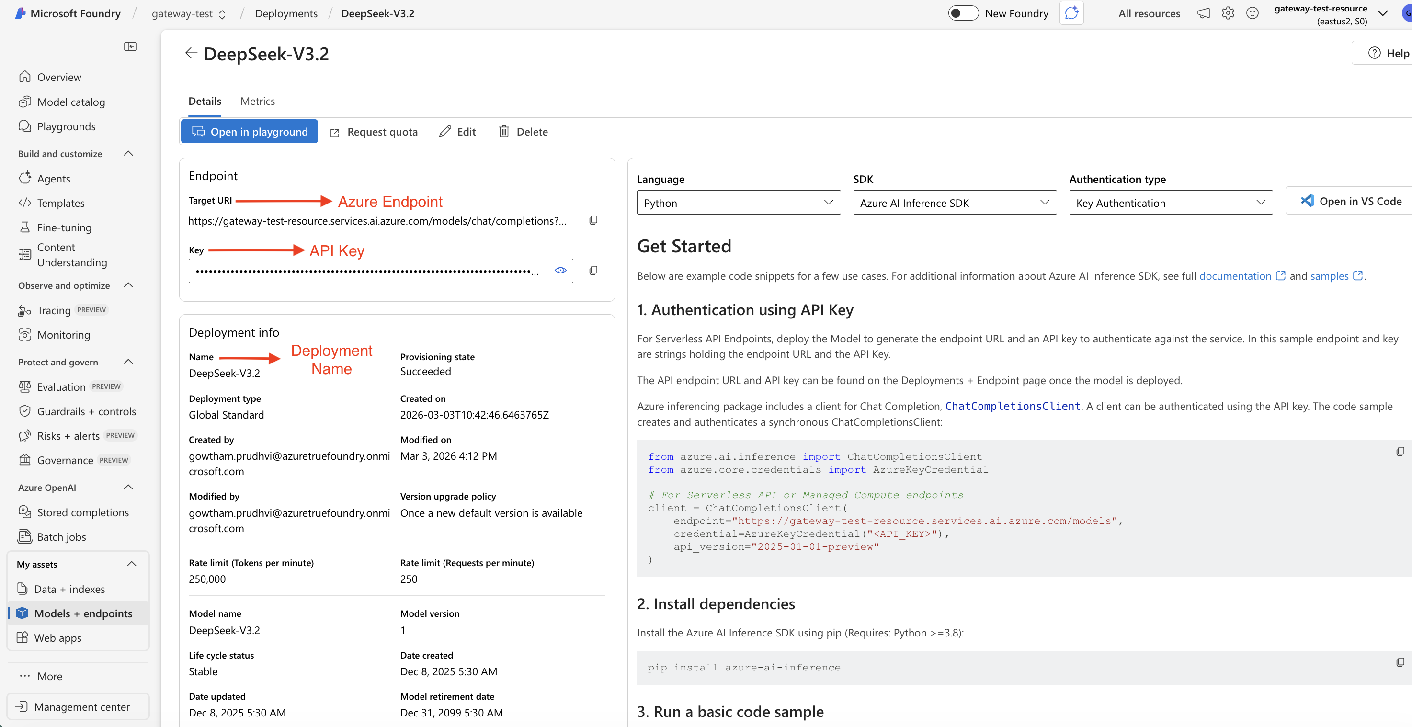Expand the gateway-test-resource account chevron
This screenshot has width=1412, height=727.
[1383, 13]
